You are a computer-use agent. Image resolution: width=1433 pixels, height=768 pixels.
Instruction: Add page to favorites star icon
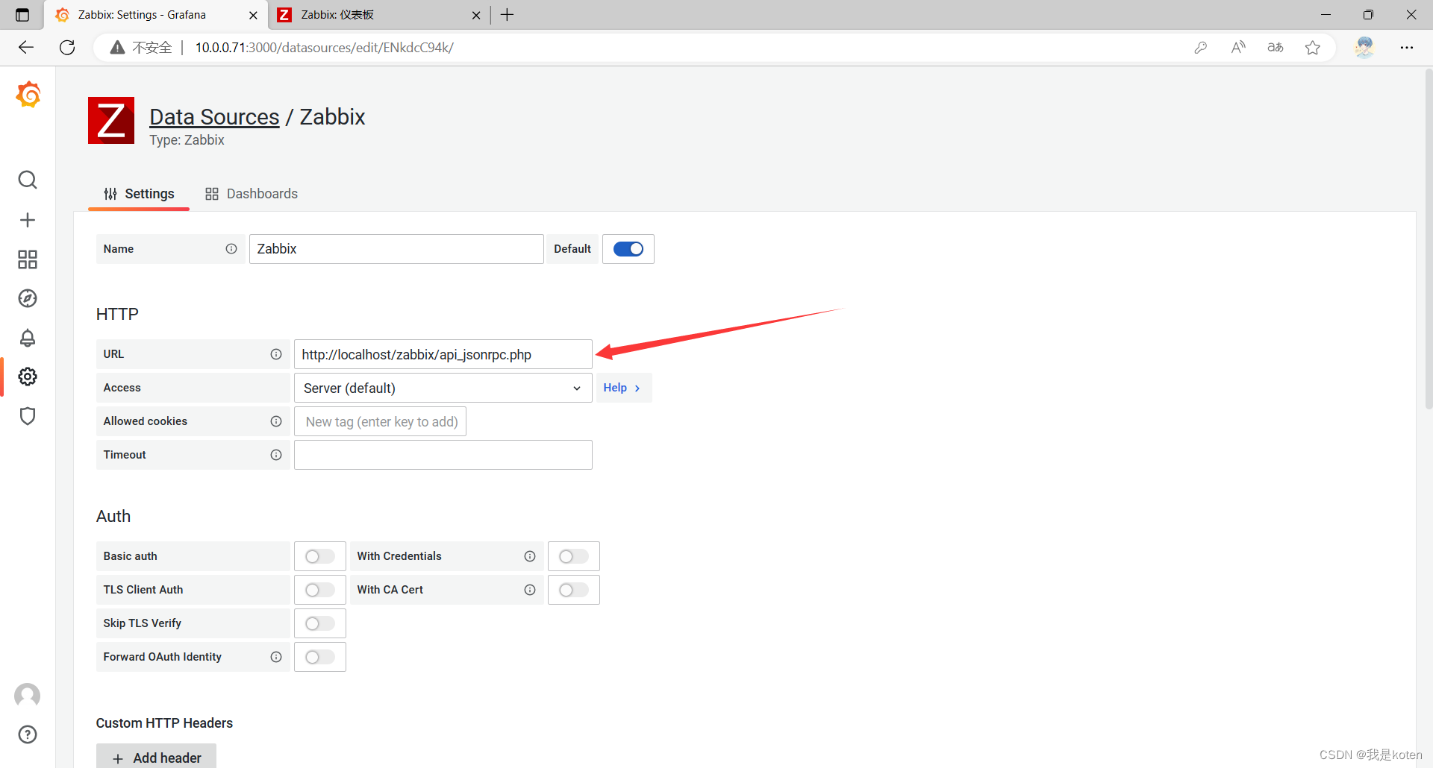tap(1313, 48)
